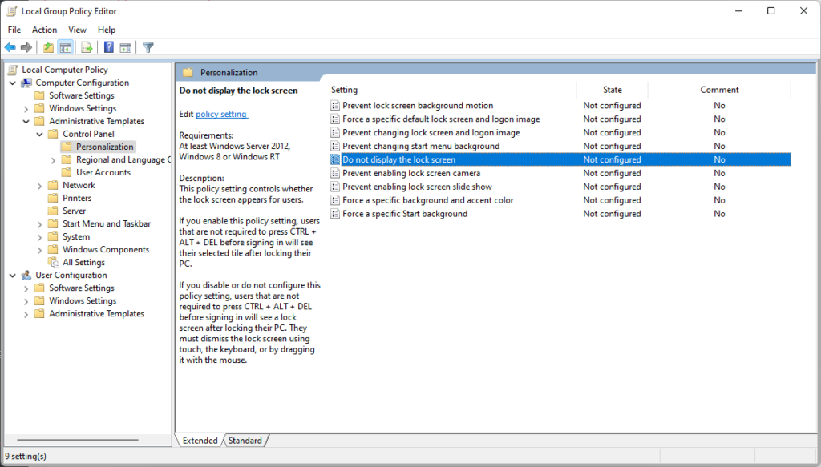Toggle the Show/Hide Console Tree button

[66, 48]
